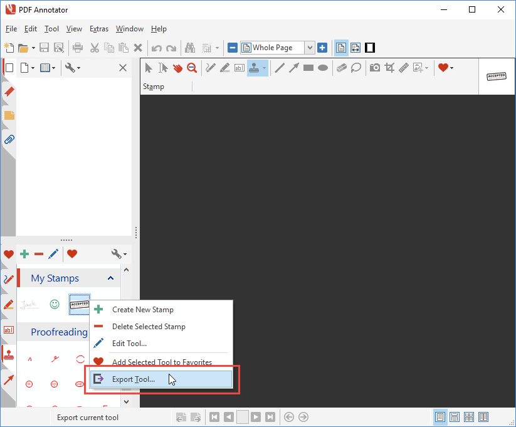This screenshot has width=516, height=427.
Task: Select the Jack signature stamp
Action: 29,304
